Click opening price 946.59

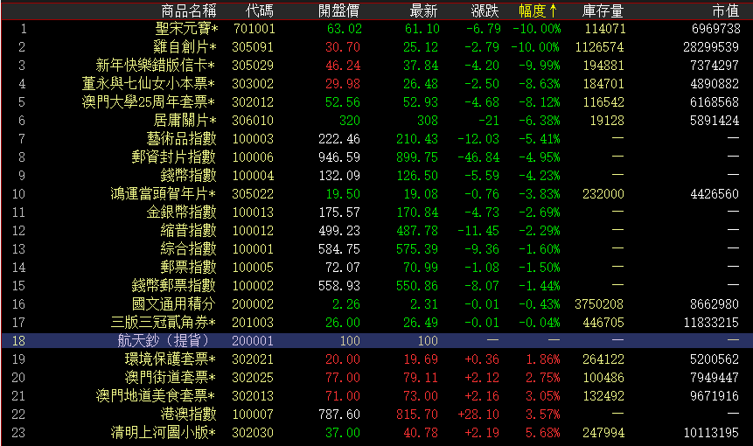click(339, 157)
